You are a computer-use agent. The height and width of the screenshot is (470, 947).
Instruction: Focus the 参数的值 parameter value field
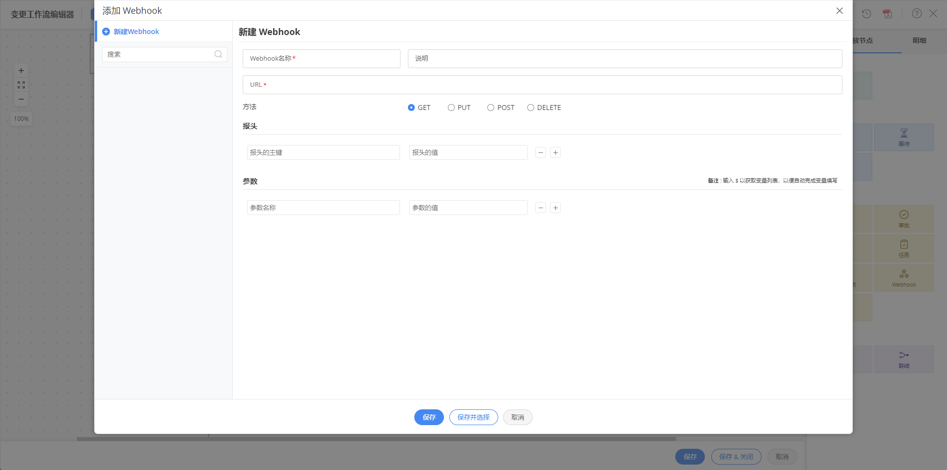click(469, 208)
